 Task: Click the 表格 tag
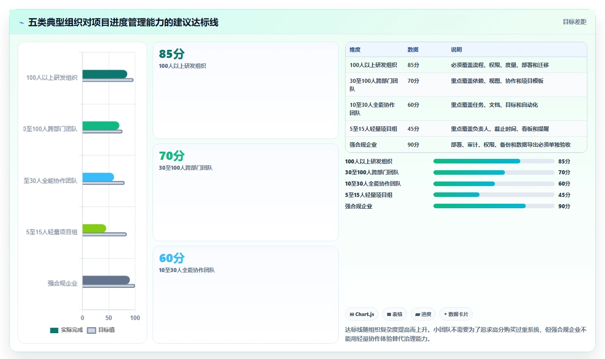(394, 314)
